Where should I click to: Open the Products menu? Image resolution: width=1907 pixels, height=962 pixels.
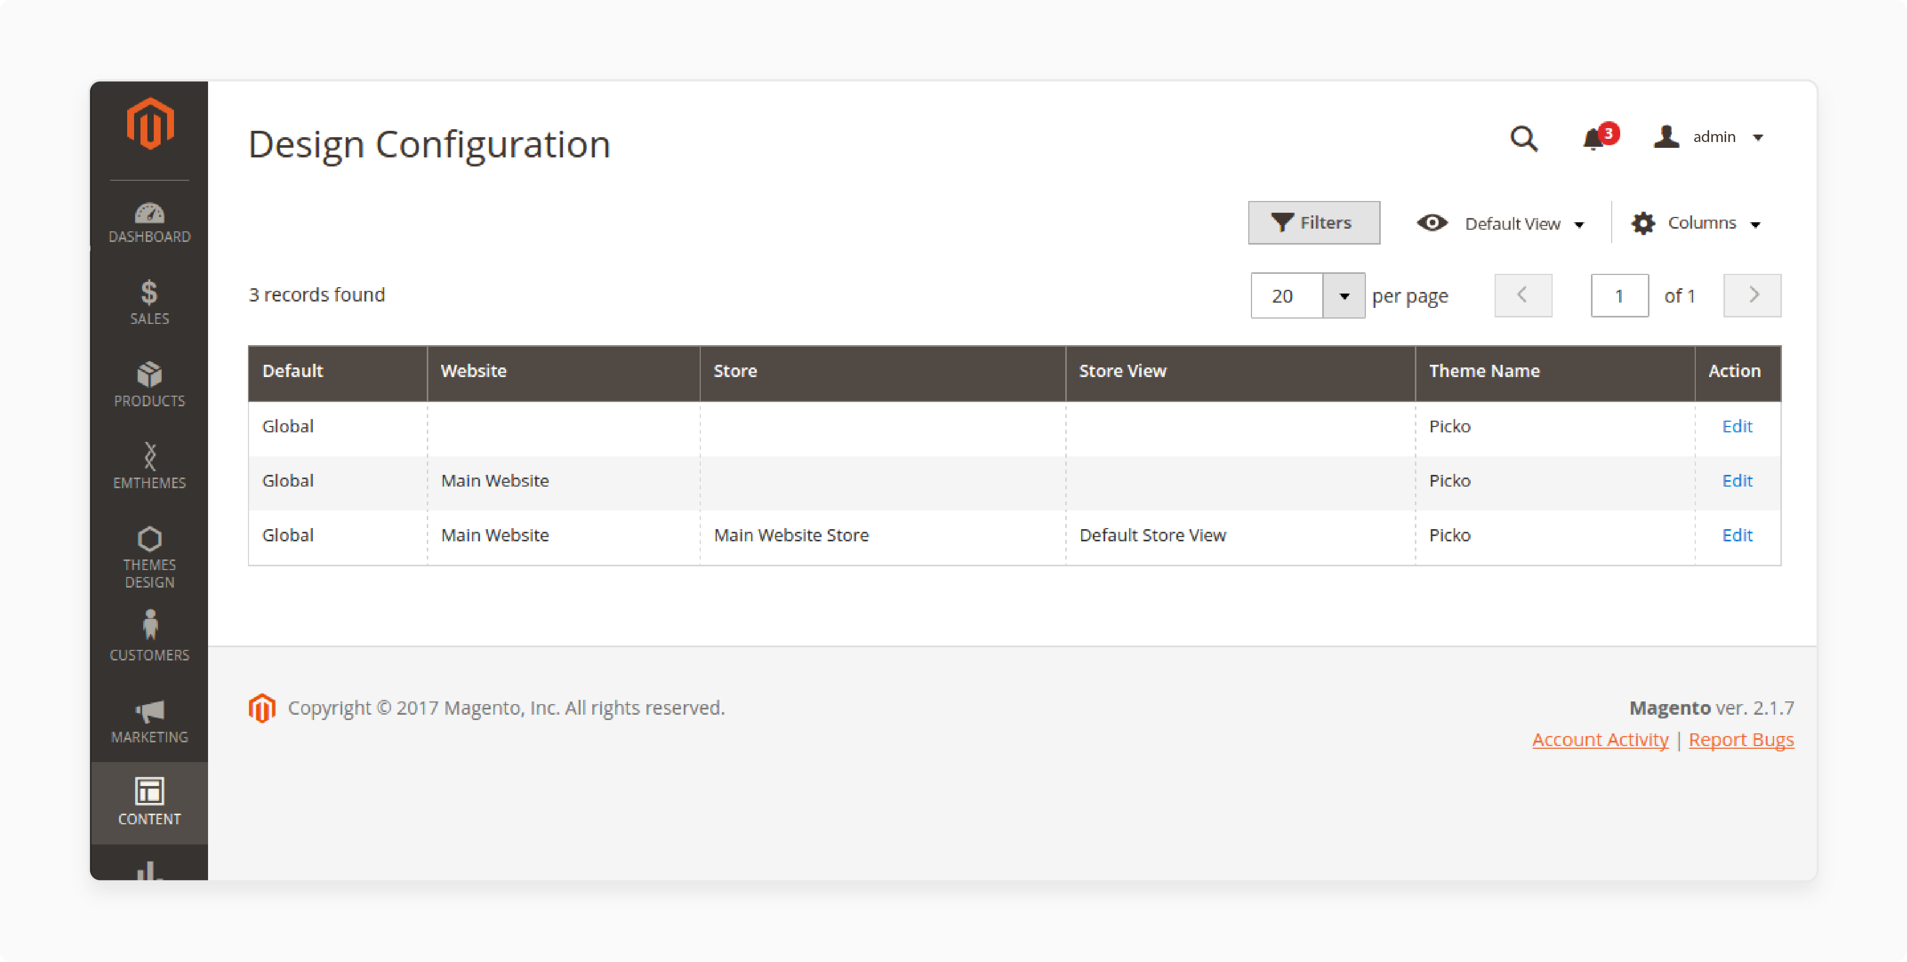click(150, 385)
